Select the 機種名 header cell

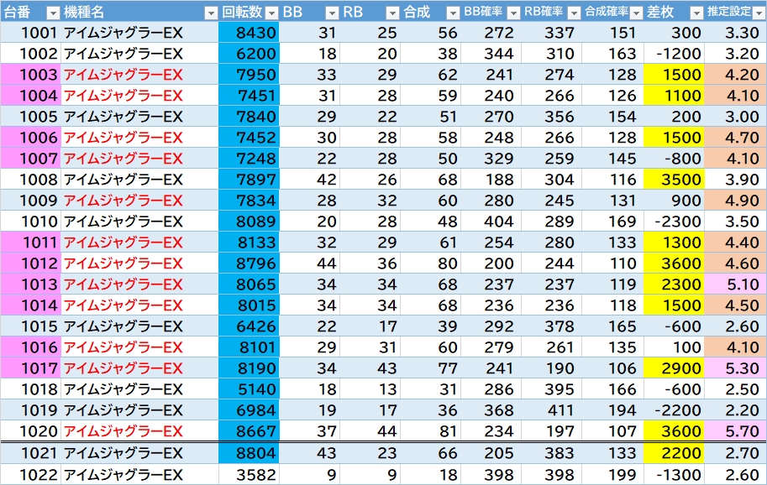point(139,11)
